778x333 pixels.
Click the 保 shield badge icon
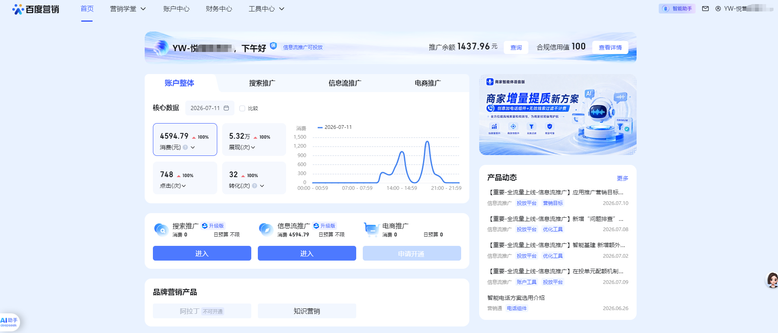[x=273, y=45]
